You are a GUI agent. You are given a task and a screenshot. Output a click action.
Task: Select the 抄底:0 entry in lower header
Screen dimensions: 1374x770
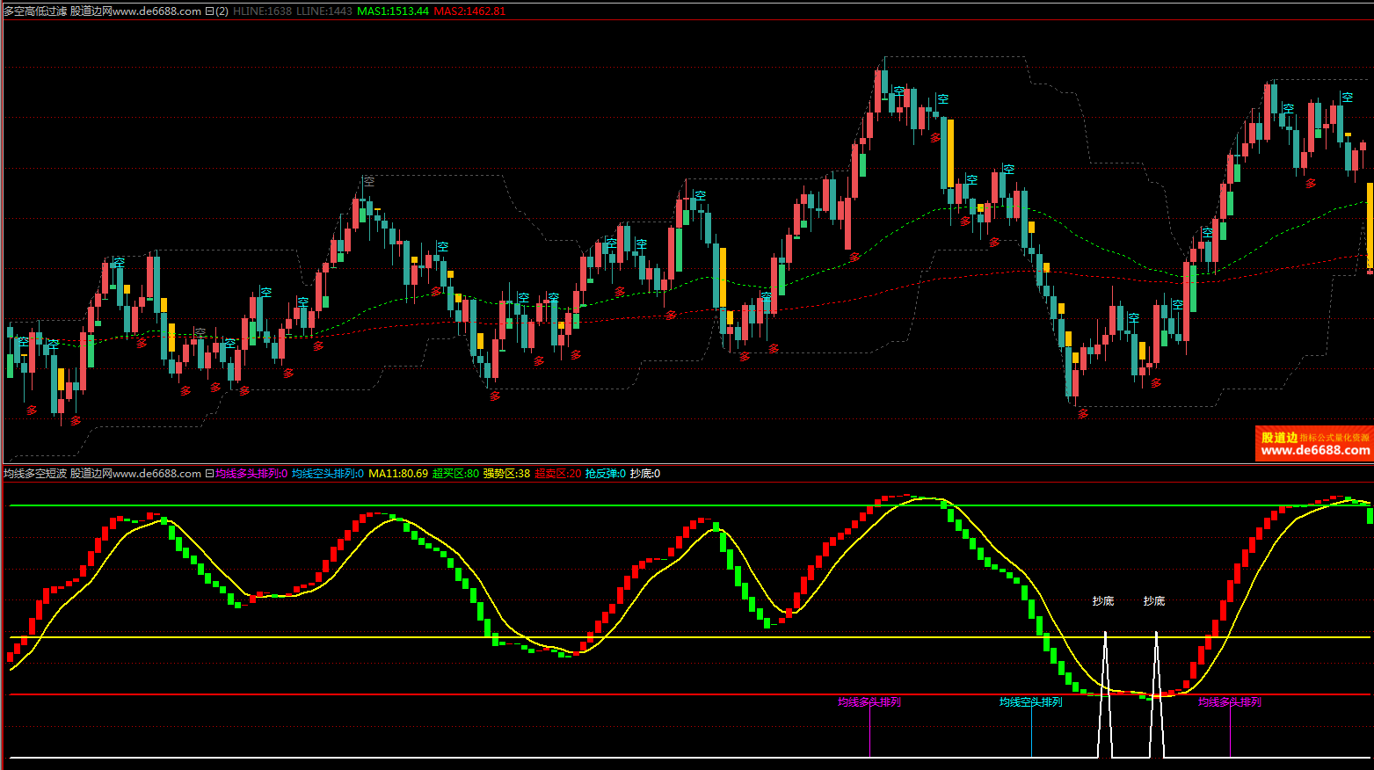645,474
